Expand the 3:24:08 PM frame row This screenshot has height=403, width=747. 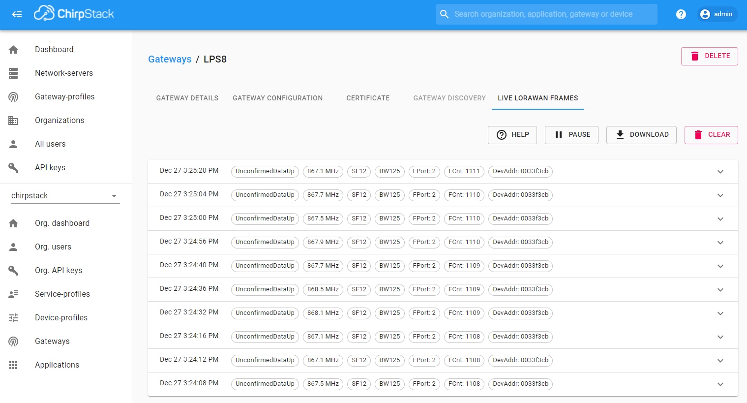[720, 384]
